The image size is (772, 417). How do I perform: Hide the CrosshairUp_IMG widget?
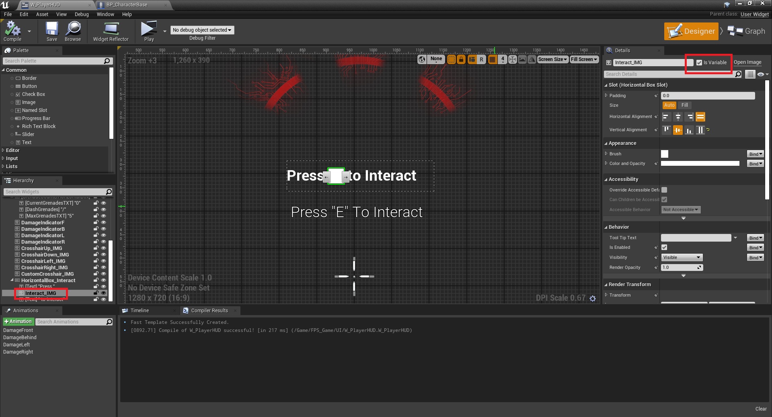103,248
